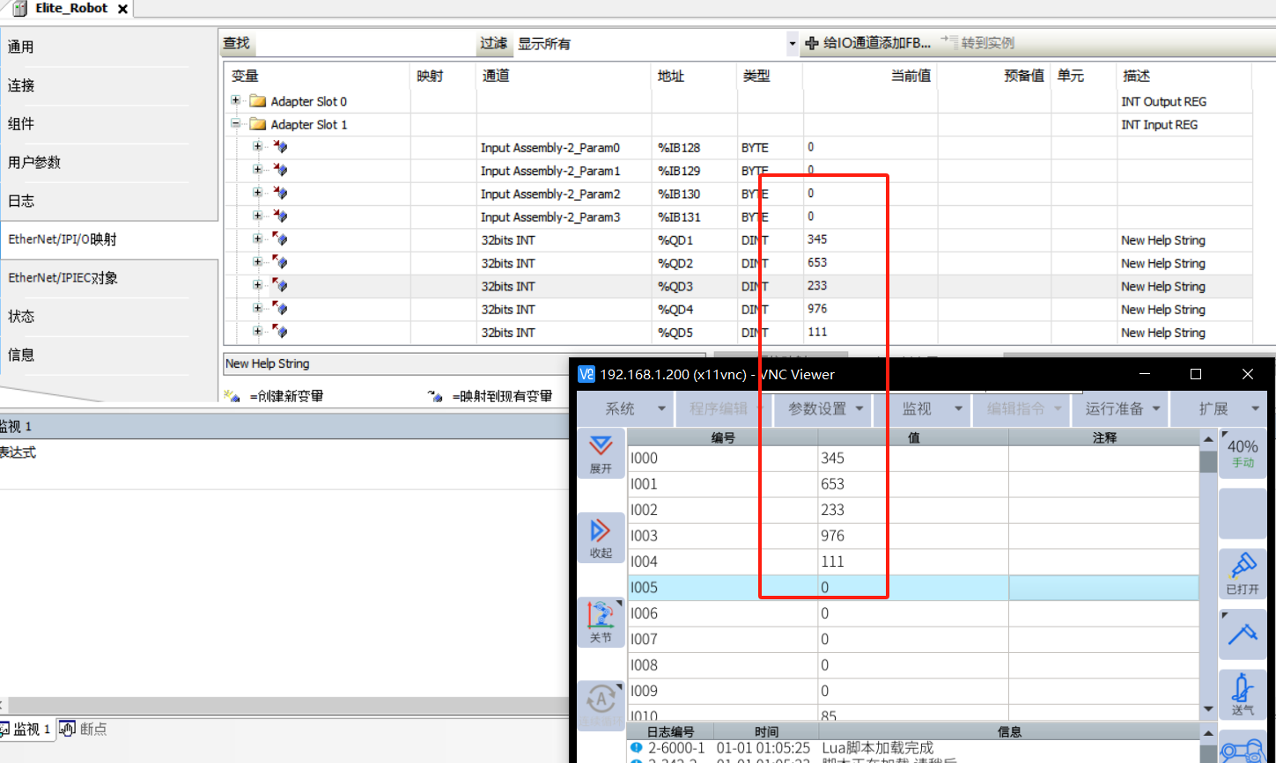Open the EtherNet/IPIEC对象 side tab

coord(63,278)
